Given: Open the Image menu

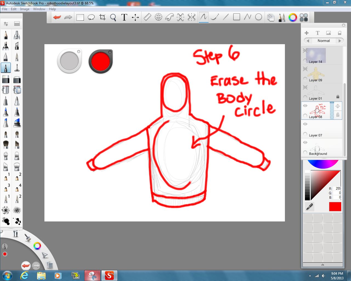Looking at the screenshot, I should pyautogui.click(x=25, y=9).
